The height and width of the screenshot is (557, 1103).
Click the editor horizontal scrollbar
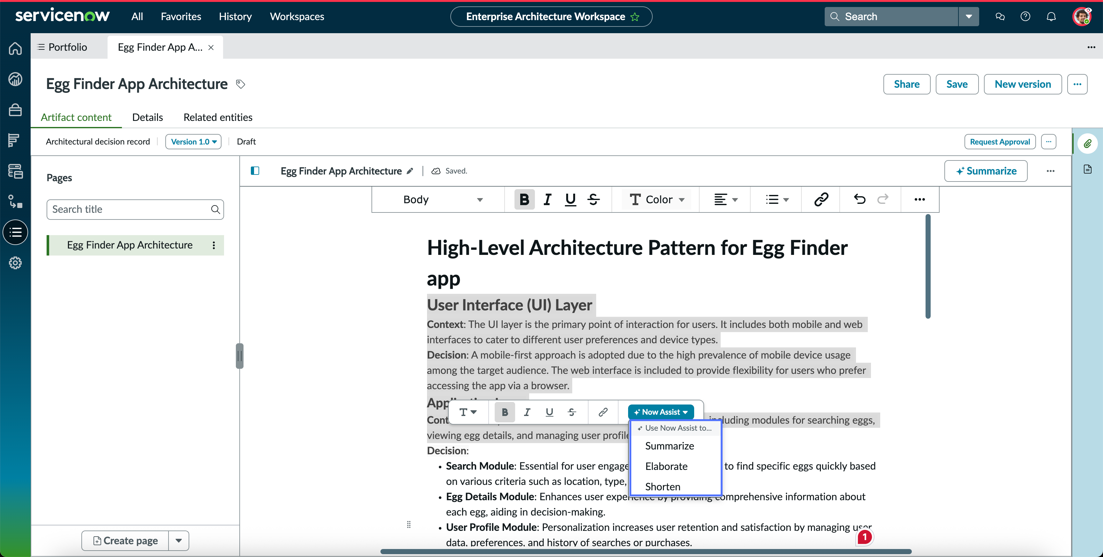[x=646, y=552]
